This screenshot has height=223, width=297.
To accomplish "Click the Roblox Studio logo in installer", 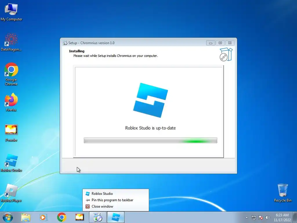I will pyautogui.click(x=151, y=100).
